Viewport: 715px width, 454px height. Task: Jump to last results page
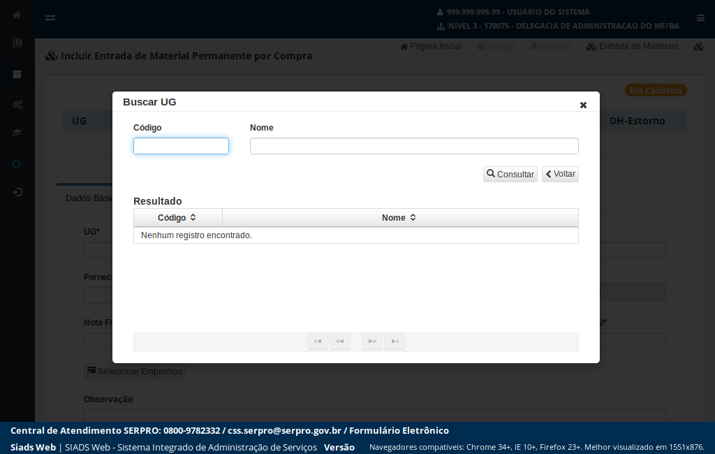(395, 342)
